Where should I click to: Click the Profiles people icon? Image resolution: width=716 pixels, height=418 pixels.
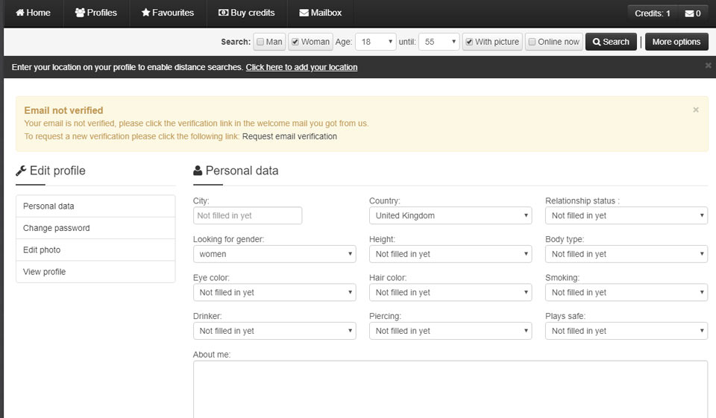point(80,13)
